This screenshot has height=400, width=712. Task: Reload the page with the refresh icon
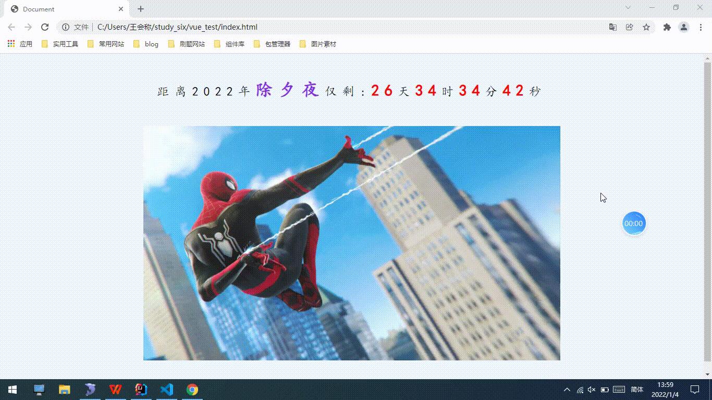45,27
